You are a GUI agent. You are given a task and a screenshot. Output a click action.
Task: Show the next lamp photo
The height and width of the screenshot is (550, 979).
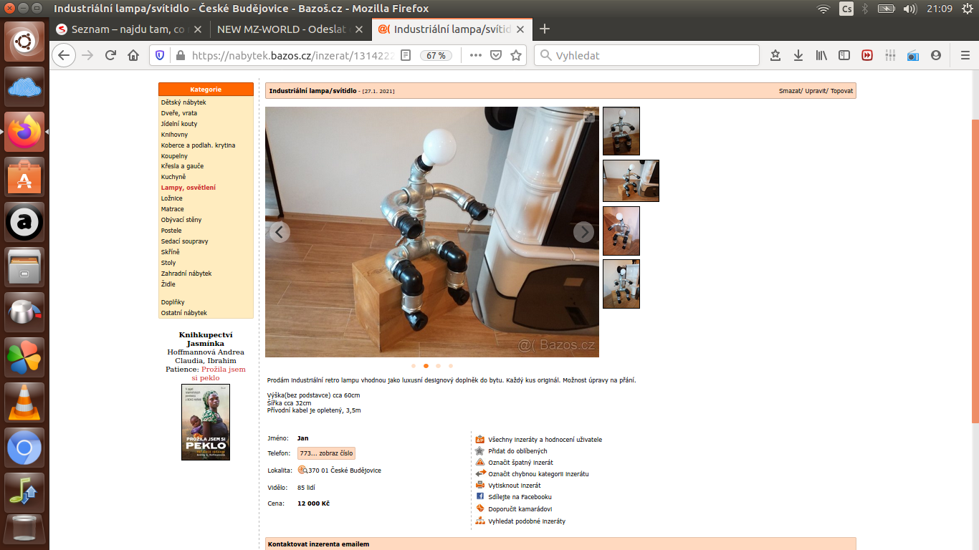click(583, 232)
